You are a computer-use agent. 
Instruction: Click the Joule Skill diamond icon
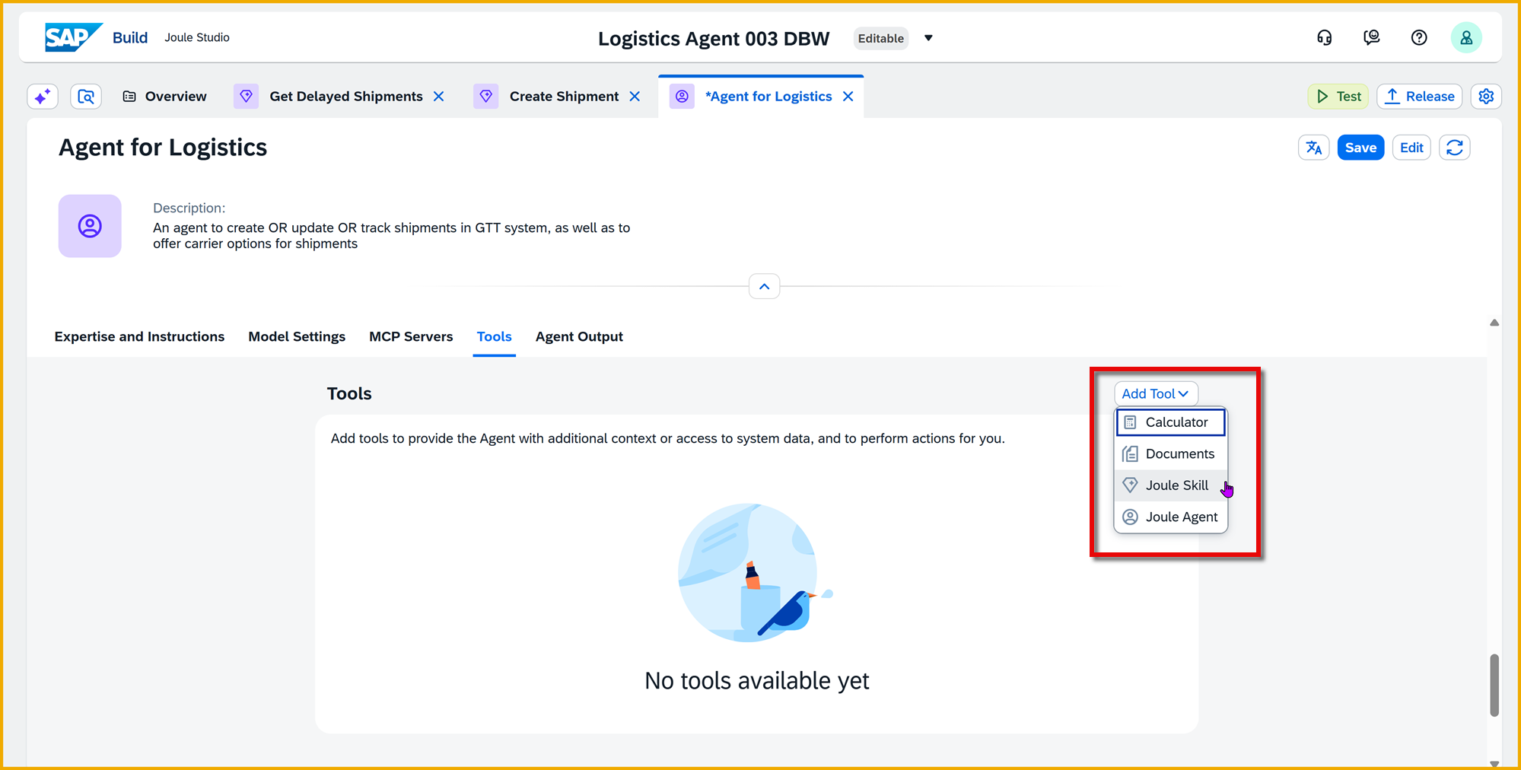point(1131,485)
